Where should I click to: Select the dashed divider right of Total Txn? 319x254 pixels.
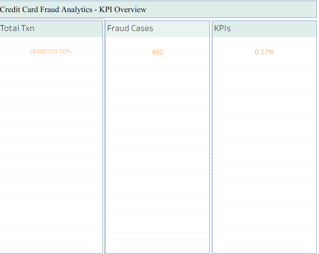click(x=104, y=130)
